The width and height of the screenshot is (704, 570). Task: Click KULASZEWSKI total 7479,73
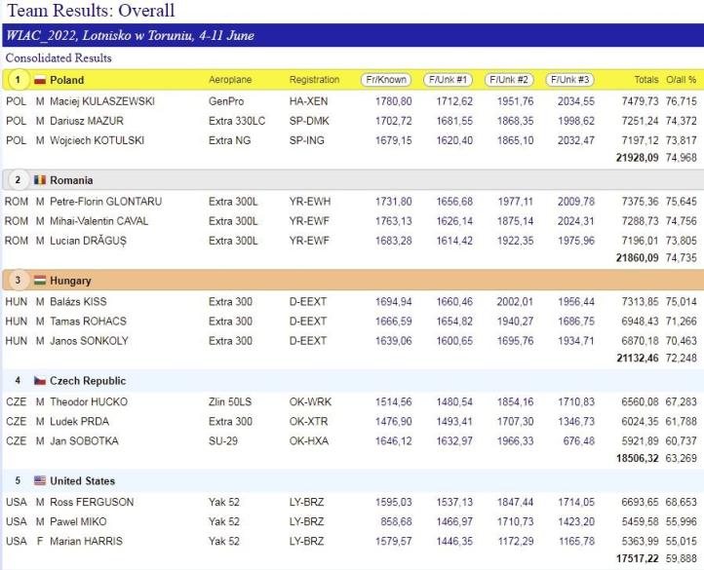[640, 101]
